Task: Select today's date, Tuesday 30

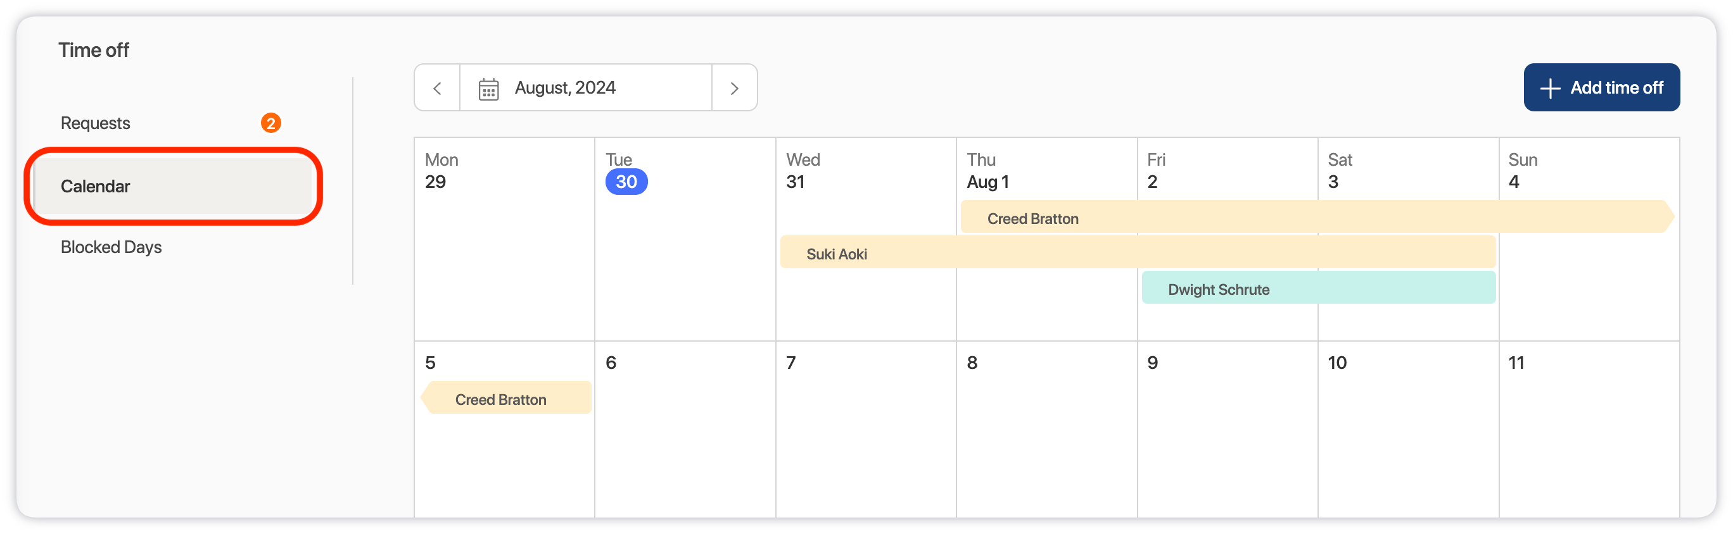Action: pos(626,182)
